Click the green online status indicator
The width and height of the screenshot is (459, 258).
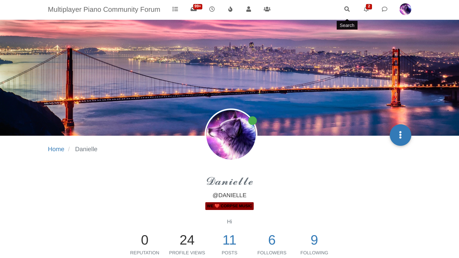coord(253,121)
